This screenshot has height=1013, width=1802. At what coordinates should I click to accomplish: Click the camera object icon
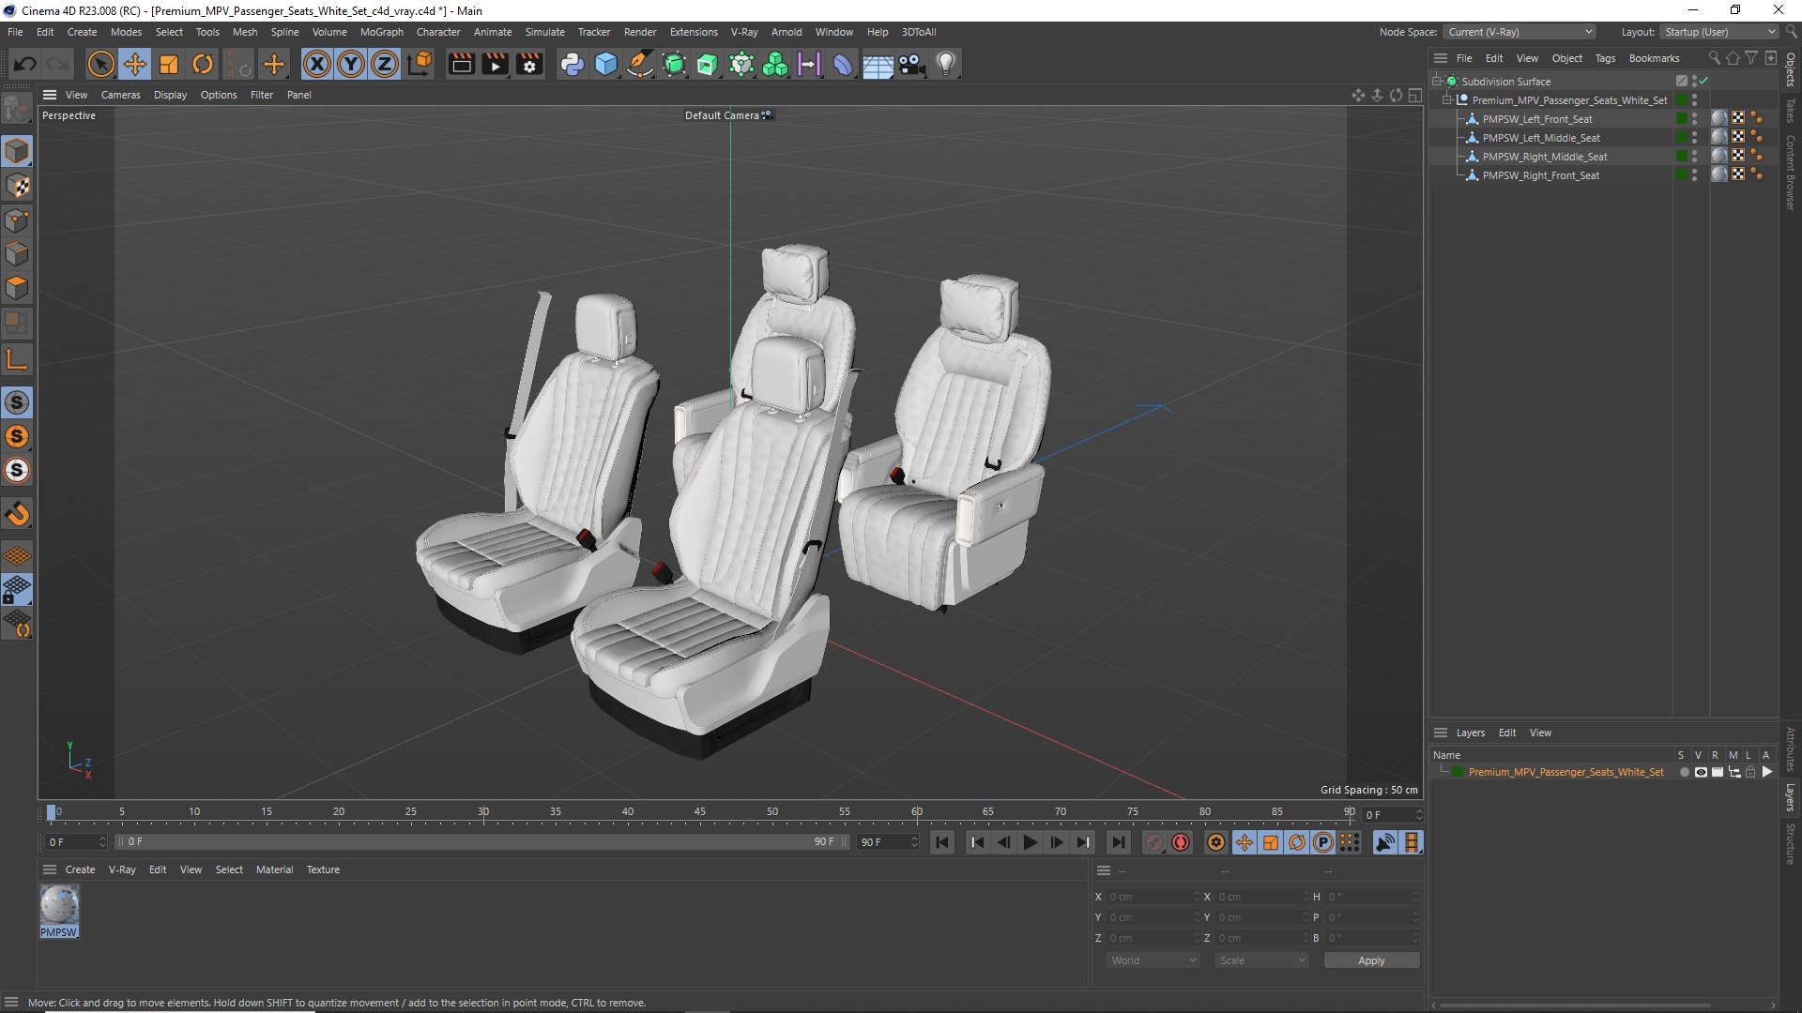[x=912, y=64]
